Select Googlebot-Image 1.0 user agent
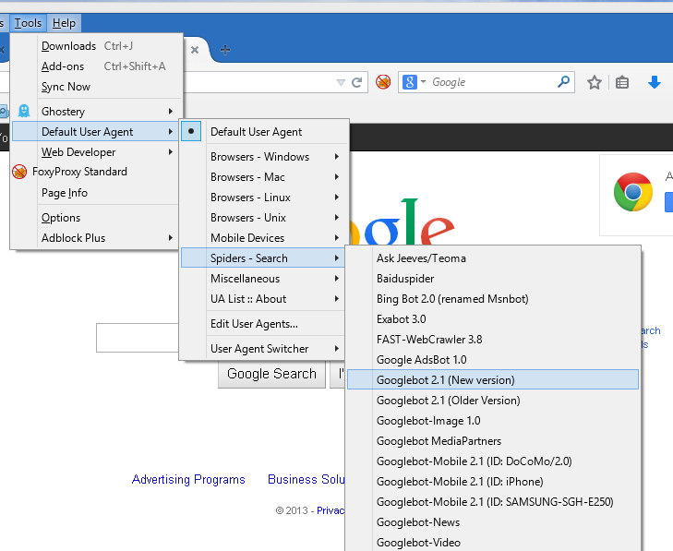673x551 pixels. 493,421
